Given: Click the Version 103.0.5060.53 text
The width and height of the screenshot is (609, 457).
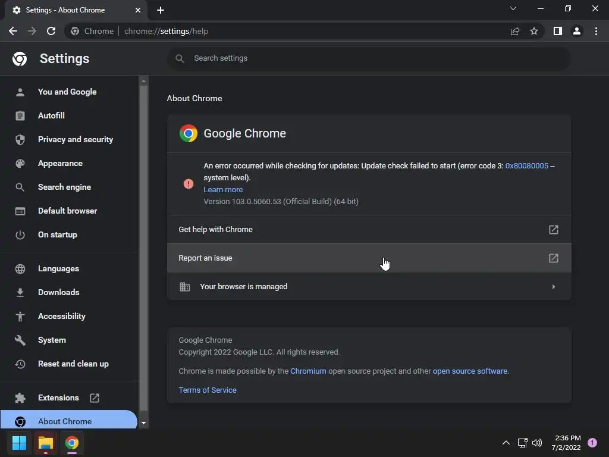Looking at the screenshot, I should point(281,202).
